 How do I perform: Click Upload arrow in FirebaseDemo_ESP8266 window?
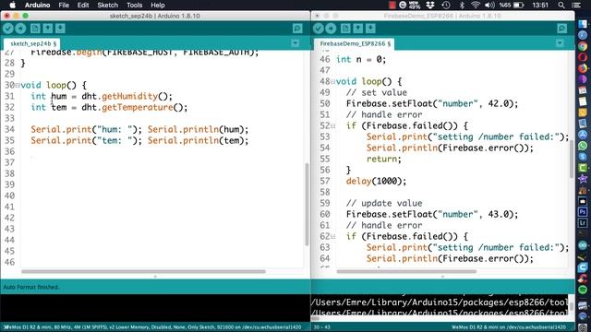pos(331,29)
